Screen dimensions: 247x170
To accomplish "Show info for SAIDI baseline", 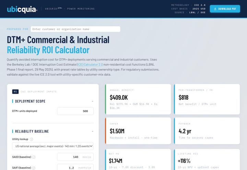I will point(34,157).
